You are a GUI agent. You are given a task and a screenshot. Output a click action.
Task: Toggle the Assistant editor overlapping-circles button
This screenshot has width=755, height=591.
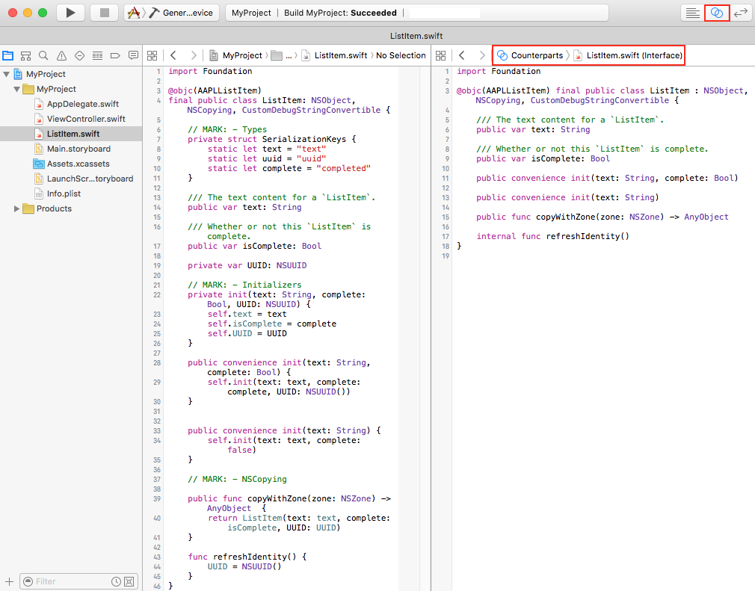[x=717, y=13]
